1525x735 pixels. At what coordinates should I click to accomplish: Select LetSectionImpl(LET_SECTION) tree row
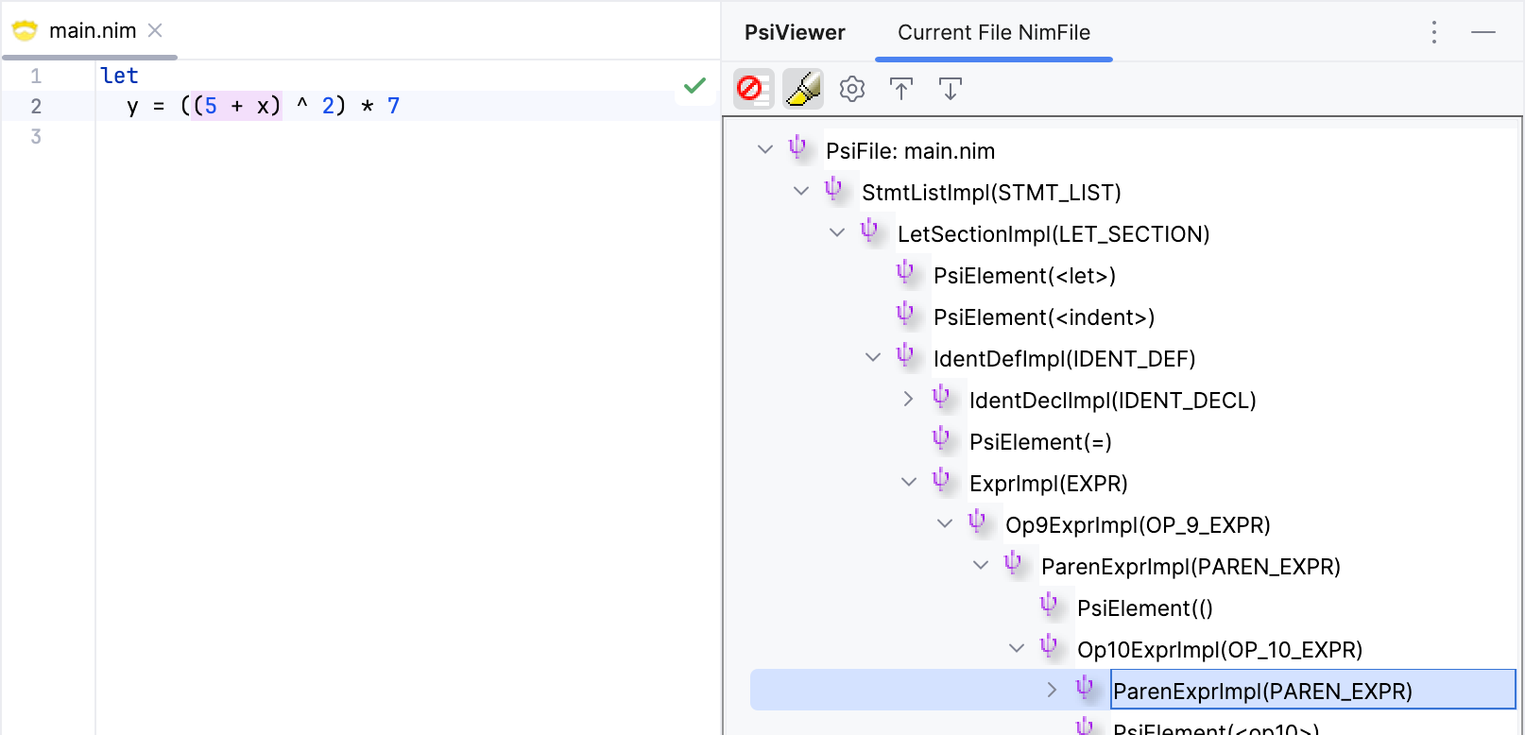pyautogui.click(x=1054, y=234)
